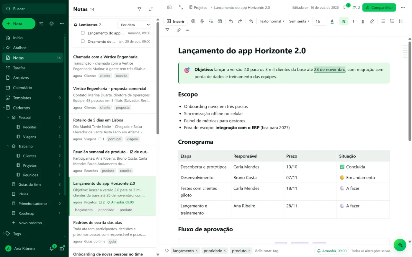This screenshot has width=412, height=257.
Task: Open the Sem serifa font dropdown
Action: (299, 21)
